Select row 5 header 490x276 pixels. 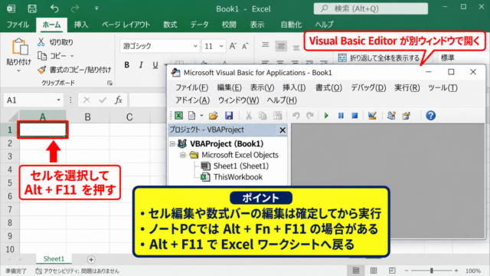(9, 182)
